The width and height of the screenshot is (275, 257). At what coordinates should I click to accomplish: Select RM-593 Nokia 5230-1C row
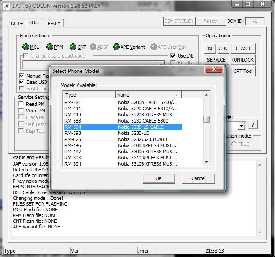[x=123, y=133]
